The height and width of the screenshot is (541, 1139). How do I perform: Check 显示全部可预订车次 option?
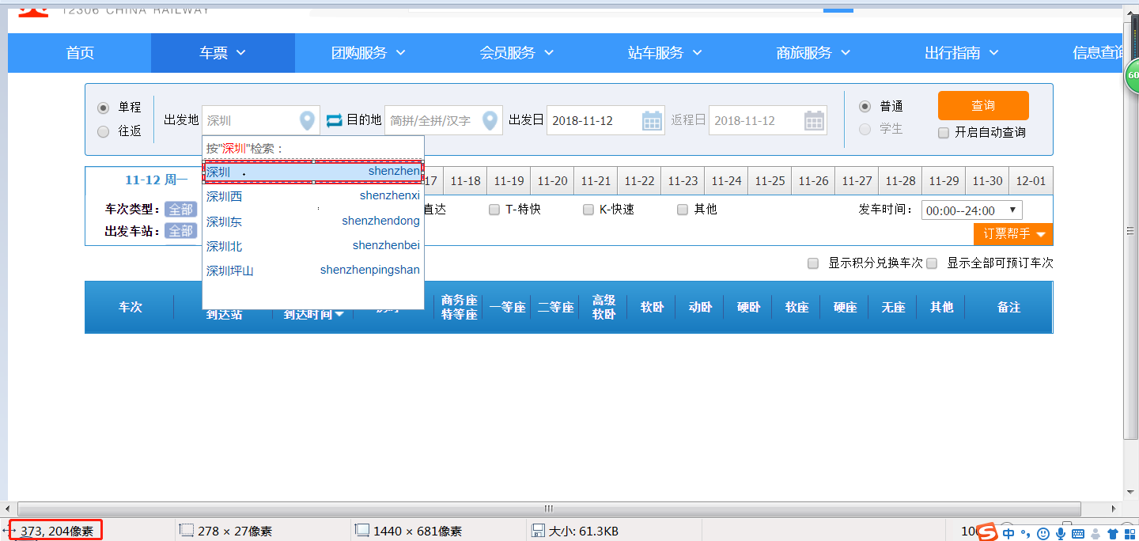tap(932, 263)
